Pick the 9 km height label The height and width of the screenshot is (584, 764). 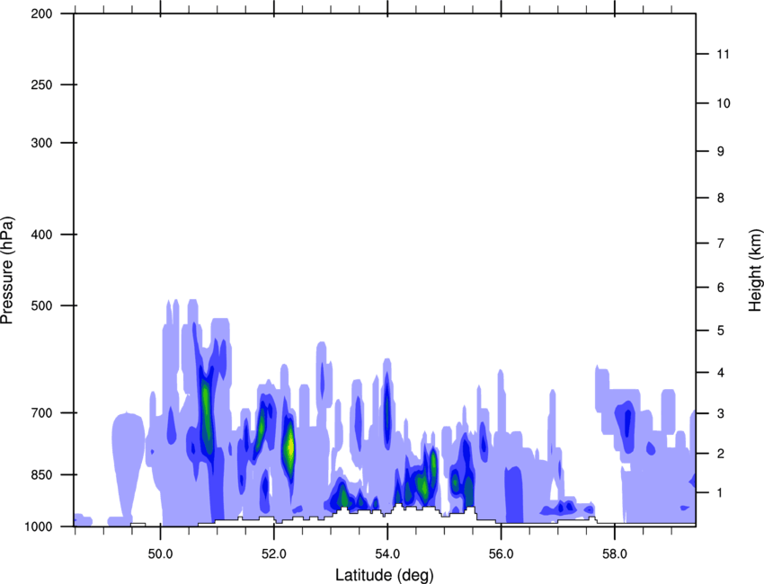point(721,152)
